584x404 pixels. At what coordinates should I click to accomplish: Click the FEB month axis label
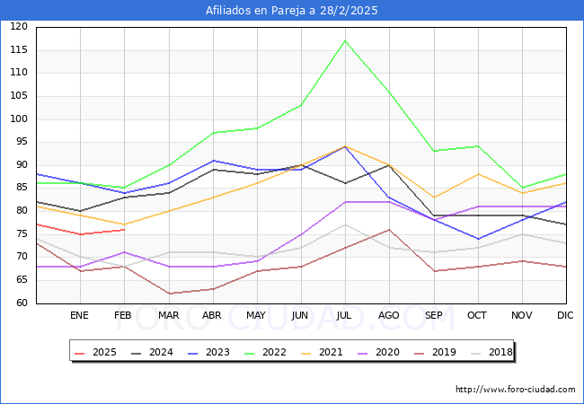[123, 315]
